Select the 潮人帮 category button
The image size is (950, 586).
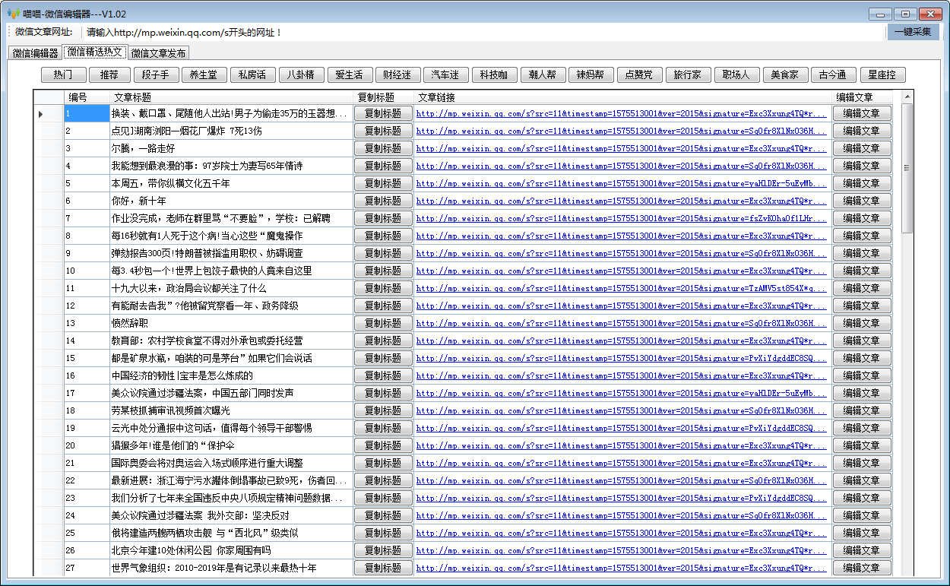[x=543, y=74]
